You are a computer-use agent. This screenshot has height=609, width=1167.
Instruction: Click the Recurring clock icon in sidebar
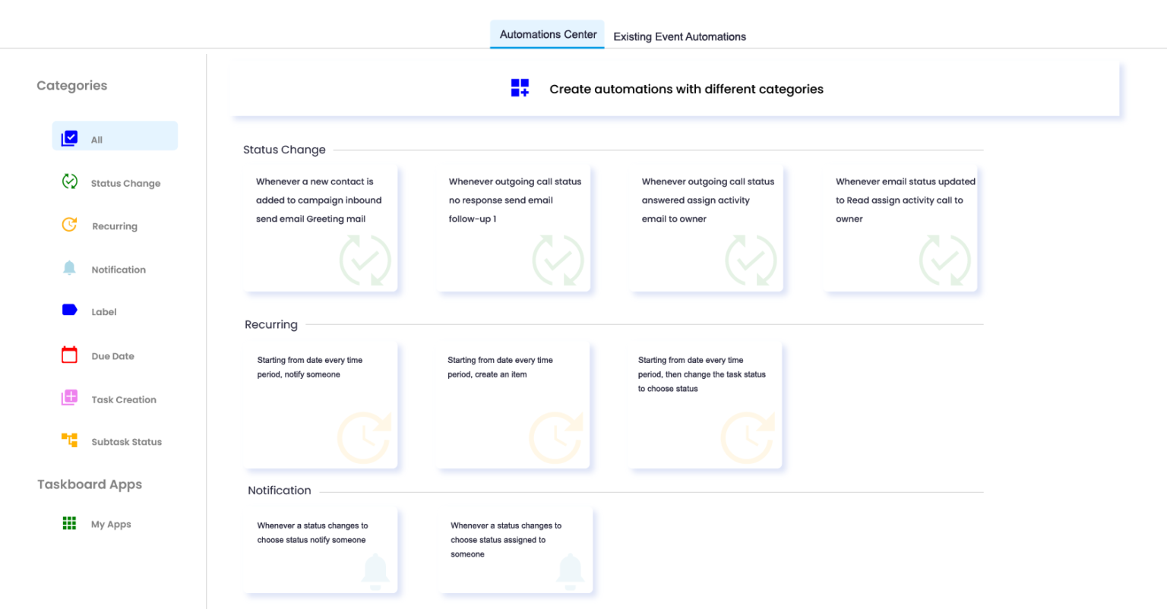(69, 225)
